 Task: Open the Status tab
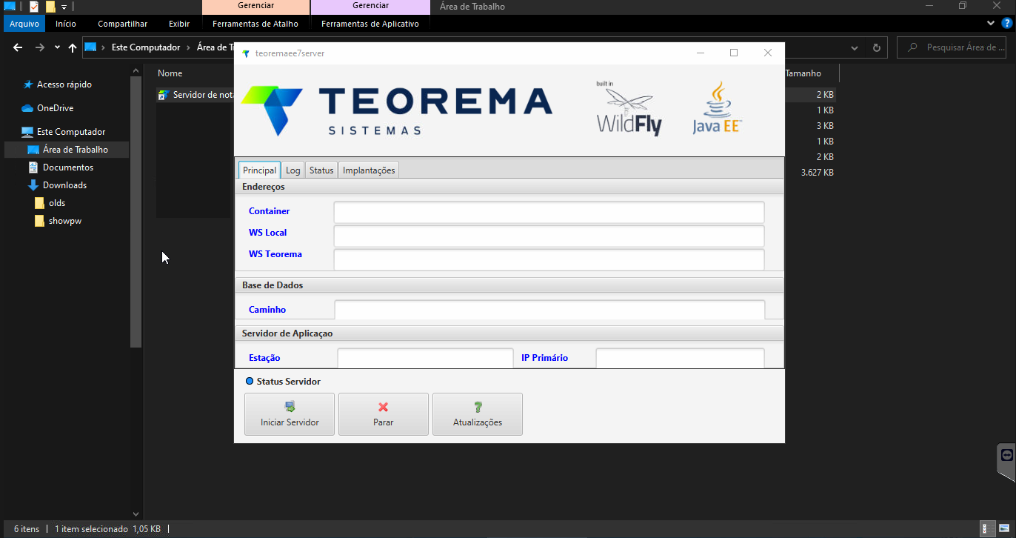point(321,170)
